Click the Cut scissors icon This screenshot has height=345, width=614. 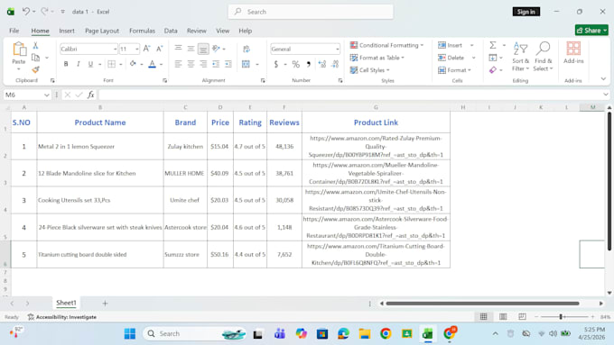[35, 46]
